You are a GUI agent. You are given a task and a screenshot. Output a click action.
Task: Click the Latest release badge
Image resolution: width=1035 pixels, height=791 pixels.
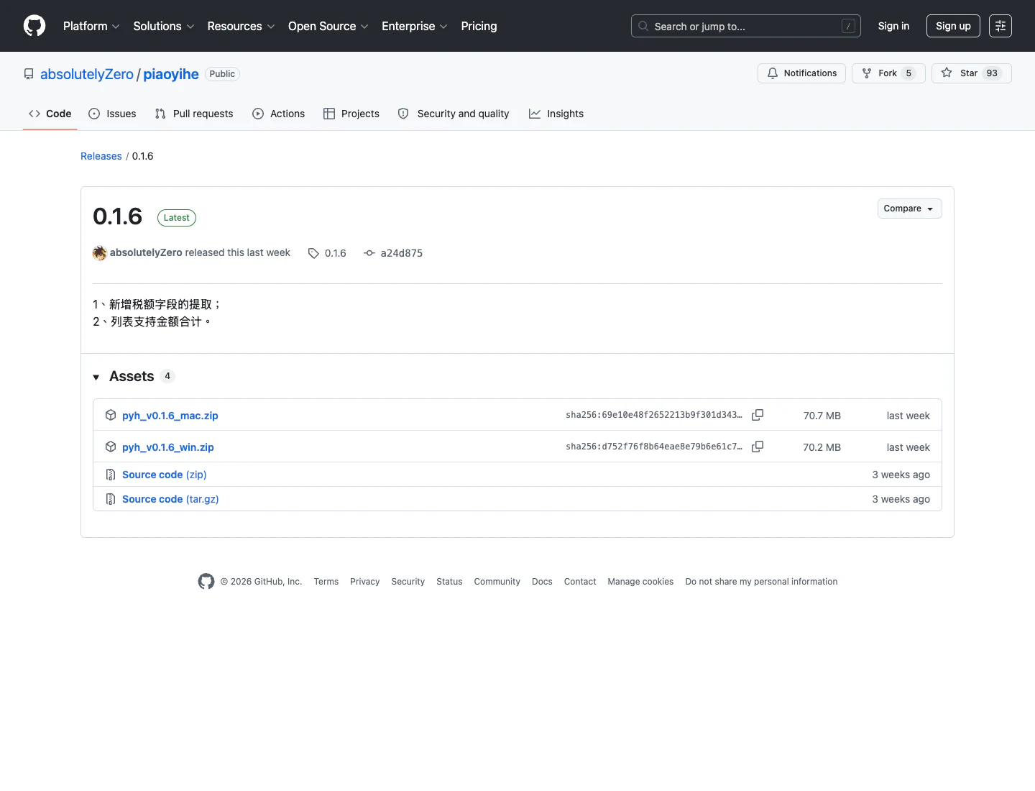(x=177, y=218)
